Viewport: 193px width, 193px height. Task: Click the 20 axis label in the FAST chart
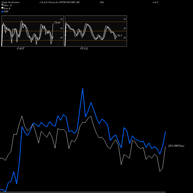click(61, 37)
